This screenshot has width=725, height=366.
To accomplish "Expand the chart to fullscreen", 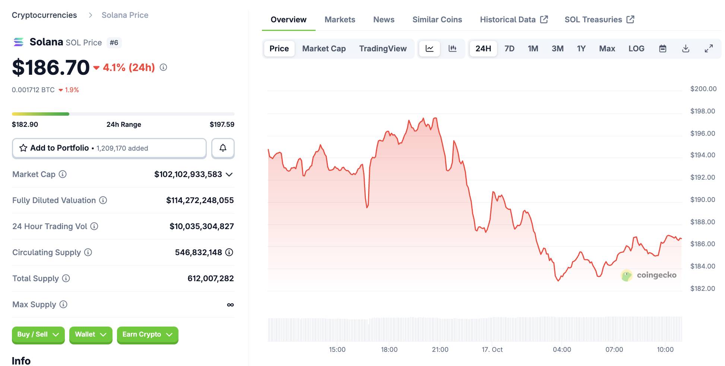I will [x=709, y=49].
